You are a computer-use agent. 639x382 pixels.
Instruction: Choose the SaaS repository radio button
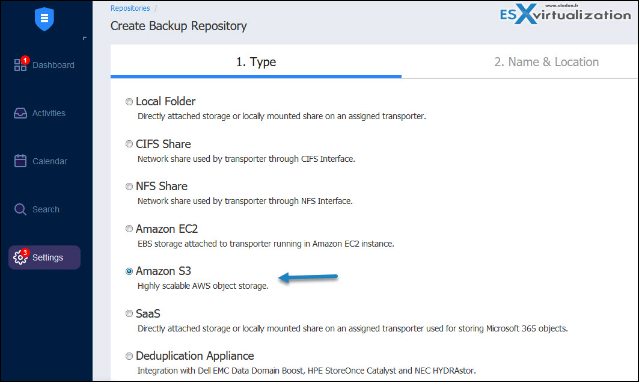coord(129,314)
